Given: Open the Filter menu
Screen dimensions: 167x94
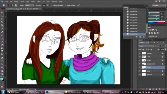Looking at the screenshot, I should coord(39,2).
